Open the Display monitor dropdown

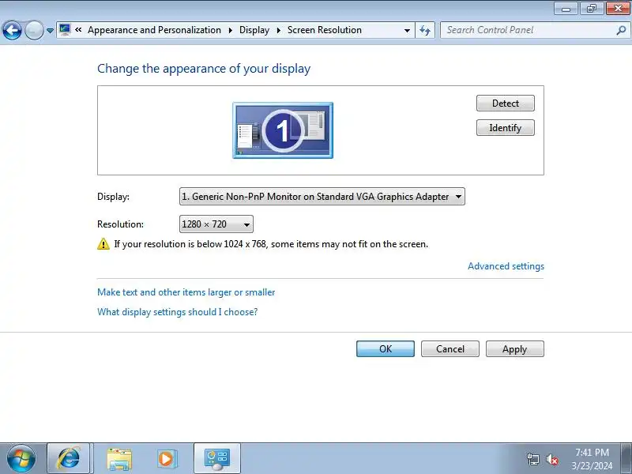tap(322, 196)
